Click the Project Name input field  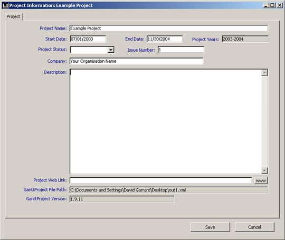pos(168,28)
